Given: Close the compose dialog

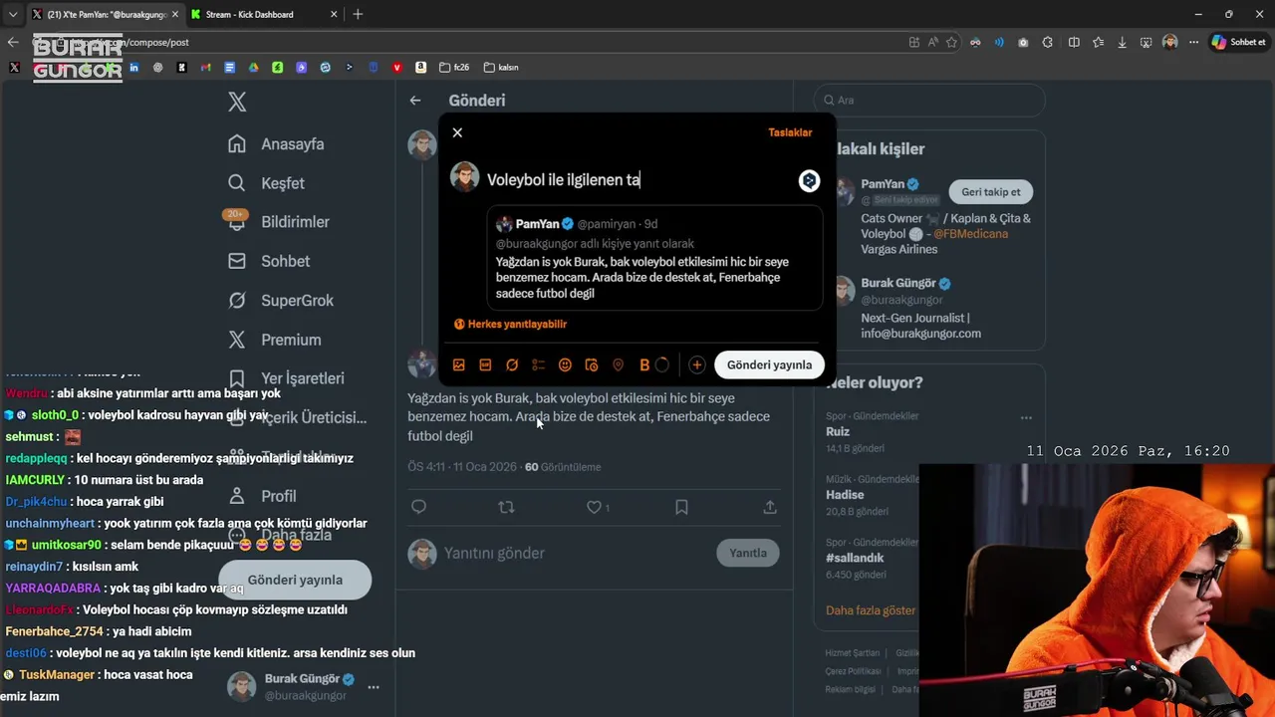Looking at the screenshot, I should [x=457, y=132].
